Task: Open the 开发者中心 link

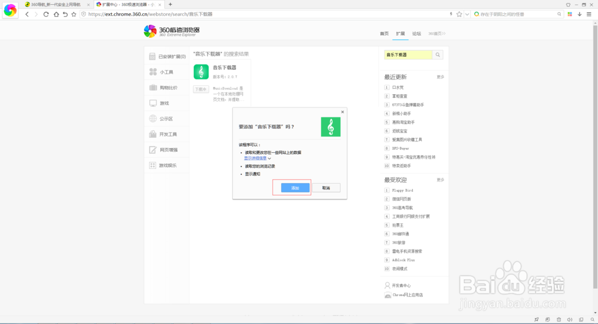Action: (398, 286)
